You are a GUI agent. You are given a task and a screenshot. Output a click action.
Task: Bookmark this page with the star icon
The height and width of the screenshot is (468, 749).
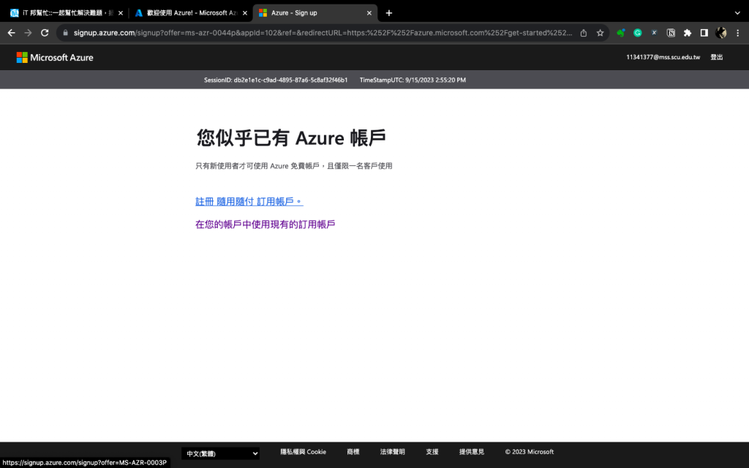[601, 33]
